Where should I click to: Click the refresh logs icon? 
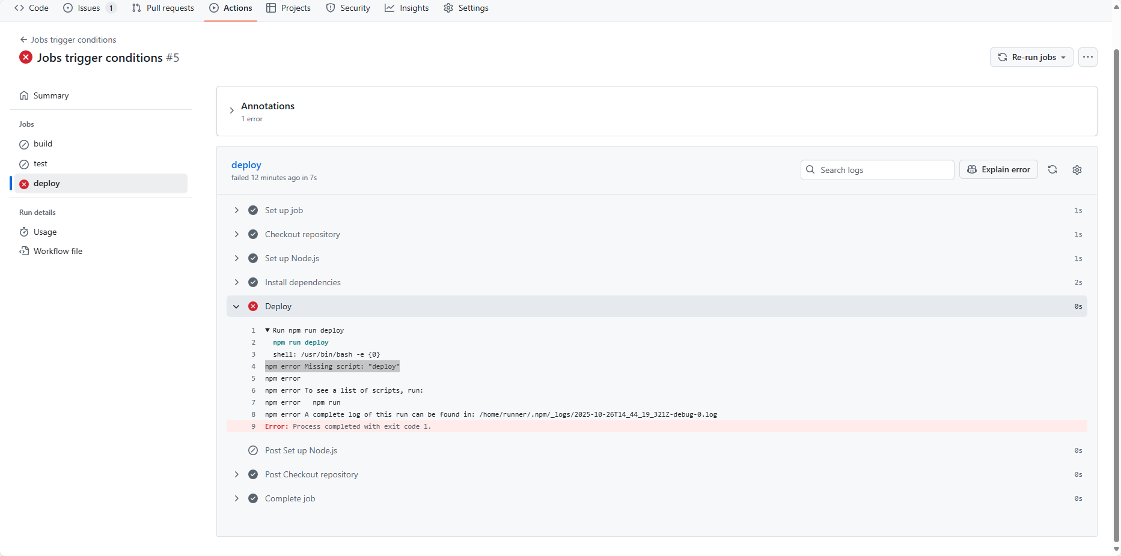[1052, 170]
